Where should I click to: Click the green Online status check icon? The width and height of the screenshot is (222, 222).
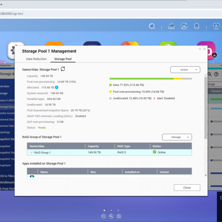pyautogui.click(x=154, y=152)
